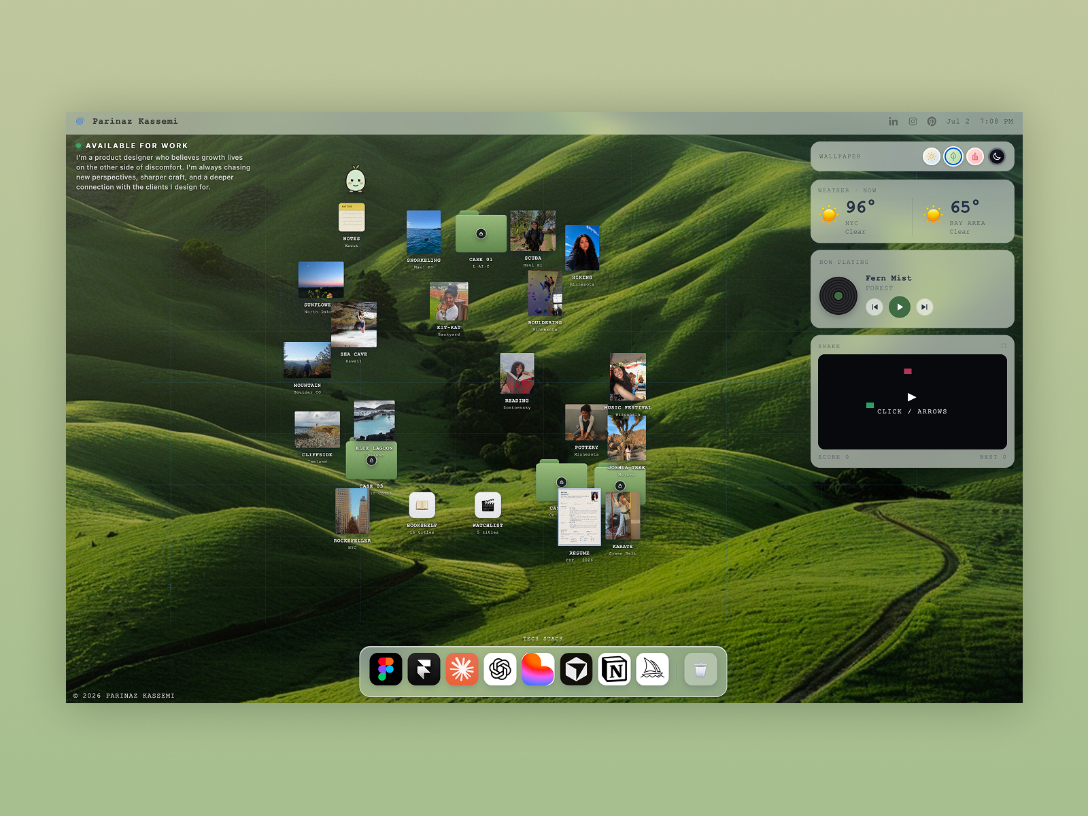Expand the Snake game widget
Image resolution: width=1088 pixels, height=816 pixels.
tap(1003, 346)
